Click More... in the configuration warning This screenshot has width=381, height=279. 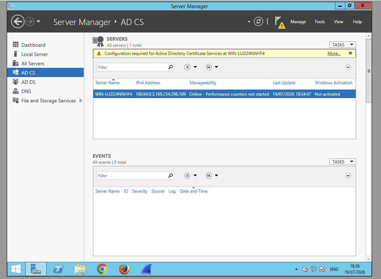[334, 54]
